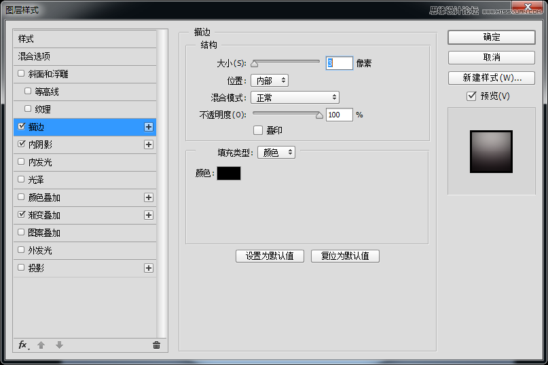Viewport: 548px width, 365px height.
Task: Toggle the 预览(V) preview checkbox
Action: [471, 96]
